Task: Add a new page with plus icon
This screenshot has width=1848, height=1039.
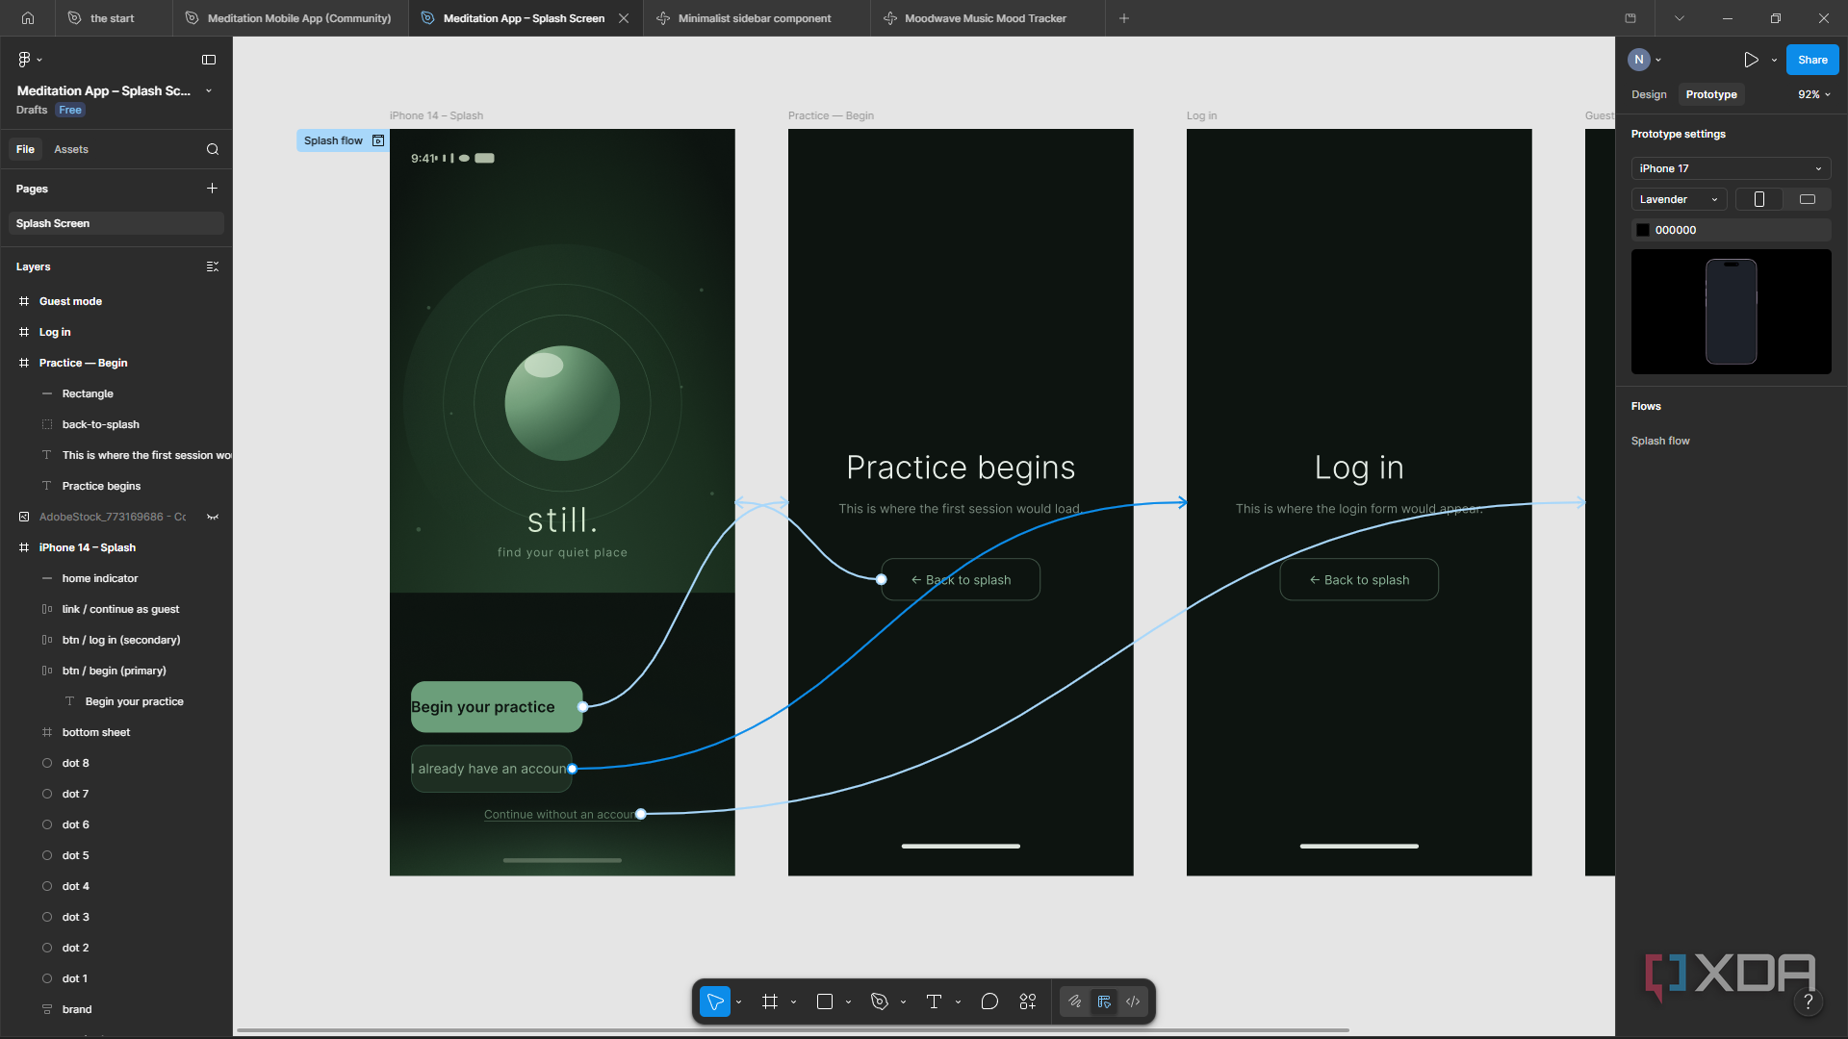Action: pyautogui.click(x=212, y=189)
